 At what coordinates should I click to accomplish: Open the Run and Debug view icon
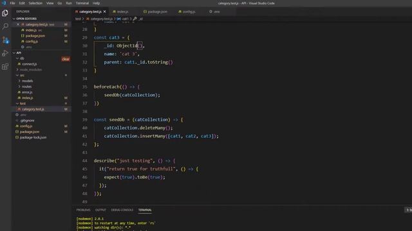click(x=5, y=53)
